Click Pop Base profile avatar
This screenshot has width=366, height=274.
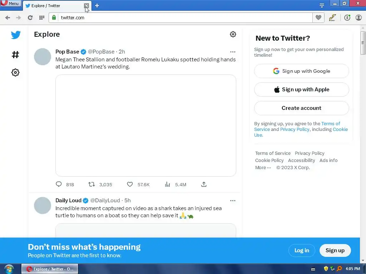click(x=43, y=57)
